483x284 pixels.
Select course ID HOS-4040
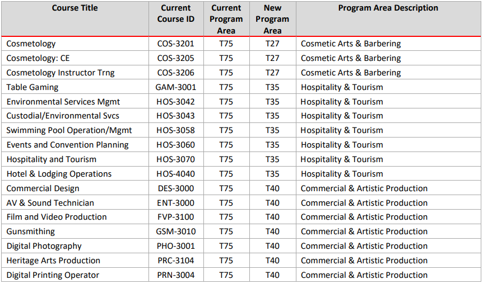click(175, 174)
